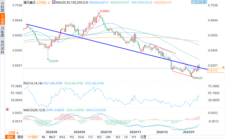The height and width of the screenshot is (139, 225).
Task: Switch to the 模板 bottom tab
Action: pyautogui.click(x=20, y=137)
